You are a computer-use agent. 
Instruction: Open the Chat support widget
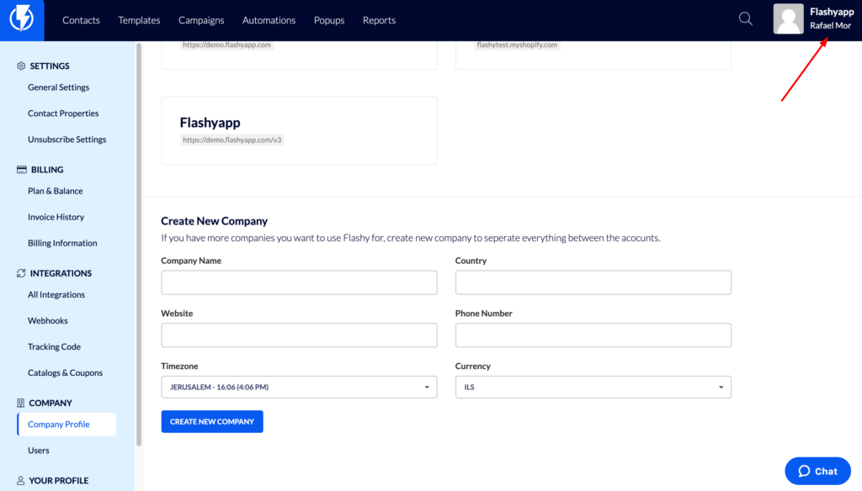[817, 471]
